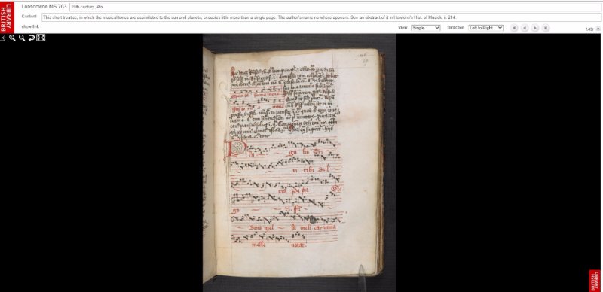The width and height of the screenshot is (603, 292).
Task: Click the British Library watermark logo at bottom right
Action: point(595,281)
